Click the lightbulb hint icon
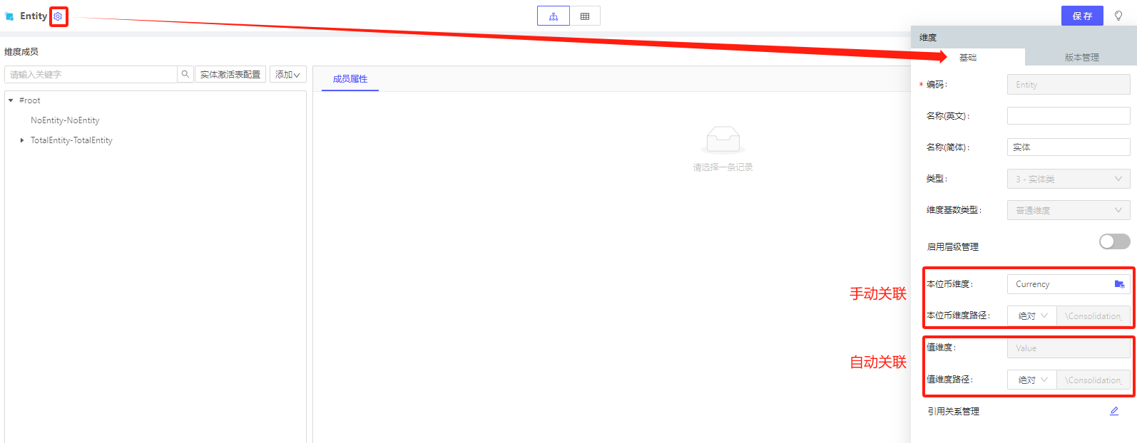The height and width of the screenshot is (443, 1137). click(x=1118, y=16)
